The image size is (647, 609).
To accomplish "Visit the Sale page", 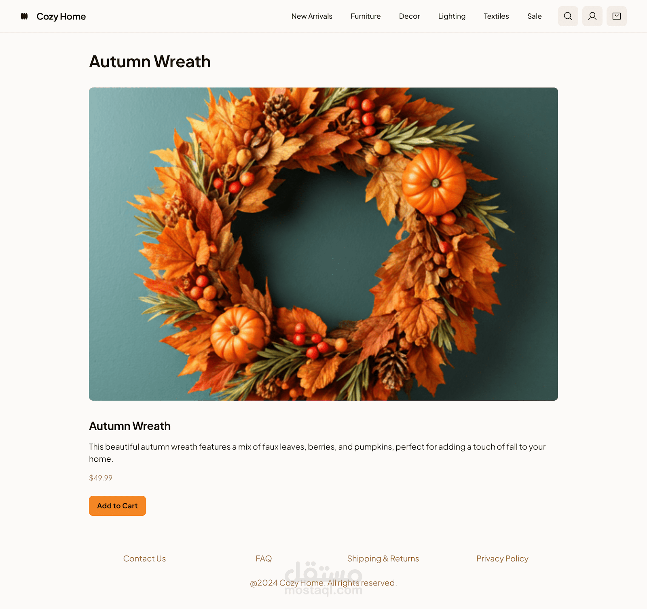I will 534,16.
